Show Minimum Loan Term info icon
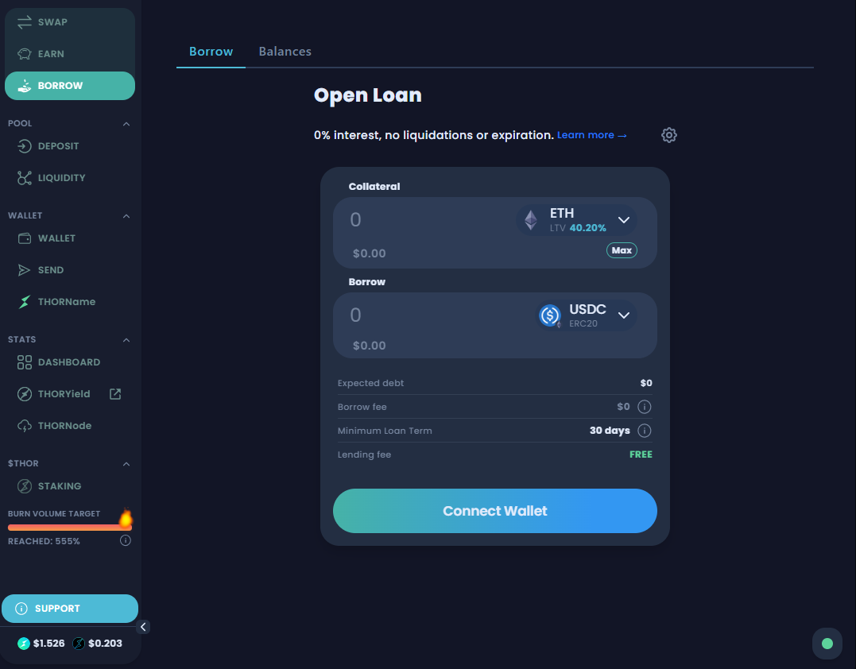Viewport: 856px width, 669px height. [644, 431]
